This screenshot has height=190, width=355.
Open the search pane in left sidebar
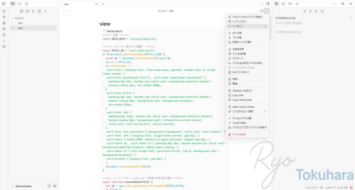coord(19,4)
